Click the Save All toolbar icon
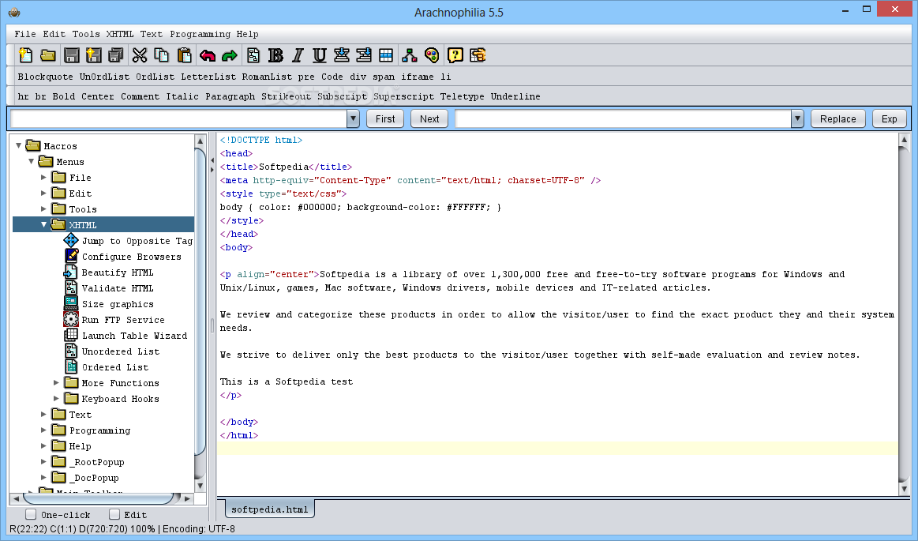This screenshot has height=541, width=918. 116,55
